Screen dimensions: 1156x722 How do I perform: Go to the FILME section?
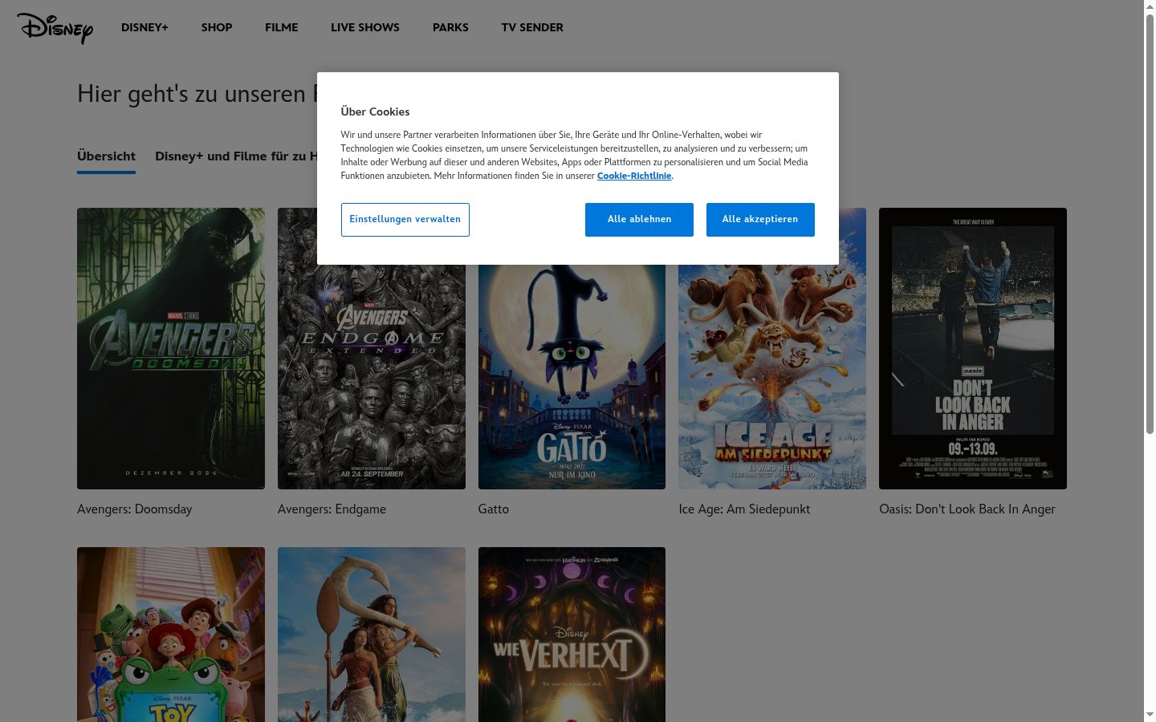coord(282,27)
